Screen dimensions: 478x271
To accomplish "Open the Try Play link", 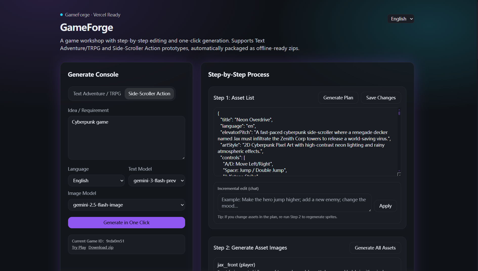I will click(x=79, y=247).
